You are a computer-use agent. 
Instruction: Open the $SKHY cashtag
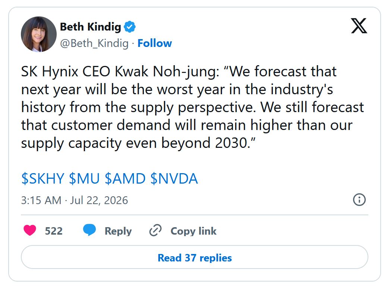[43, 178]
